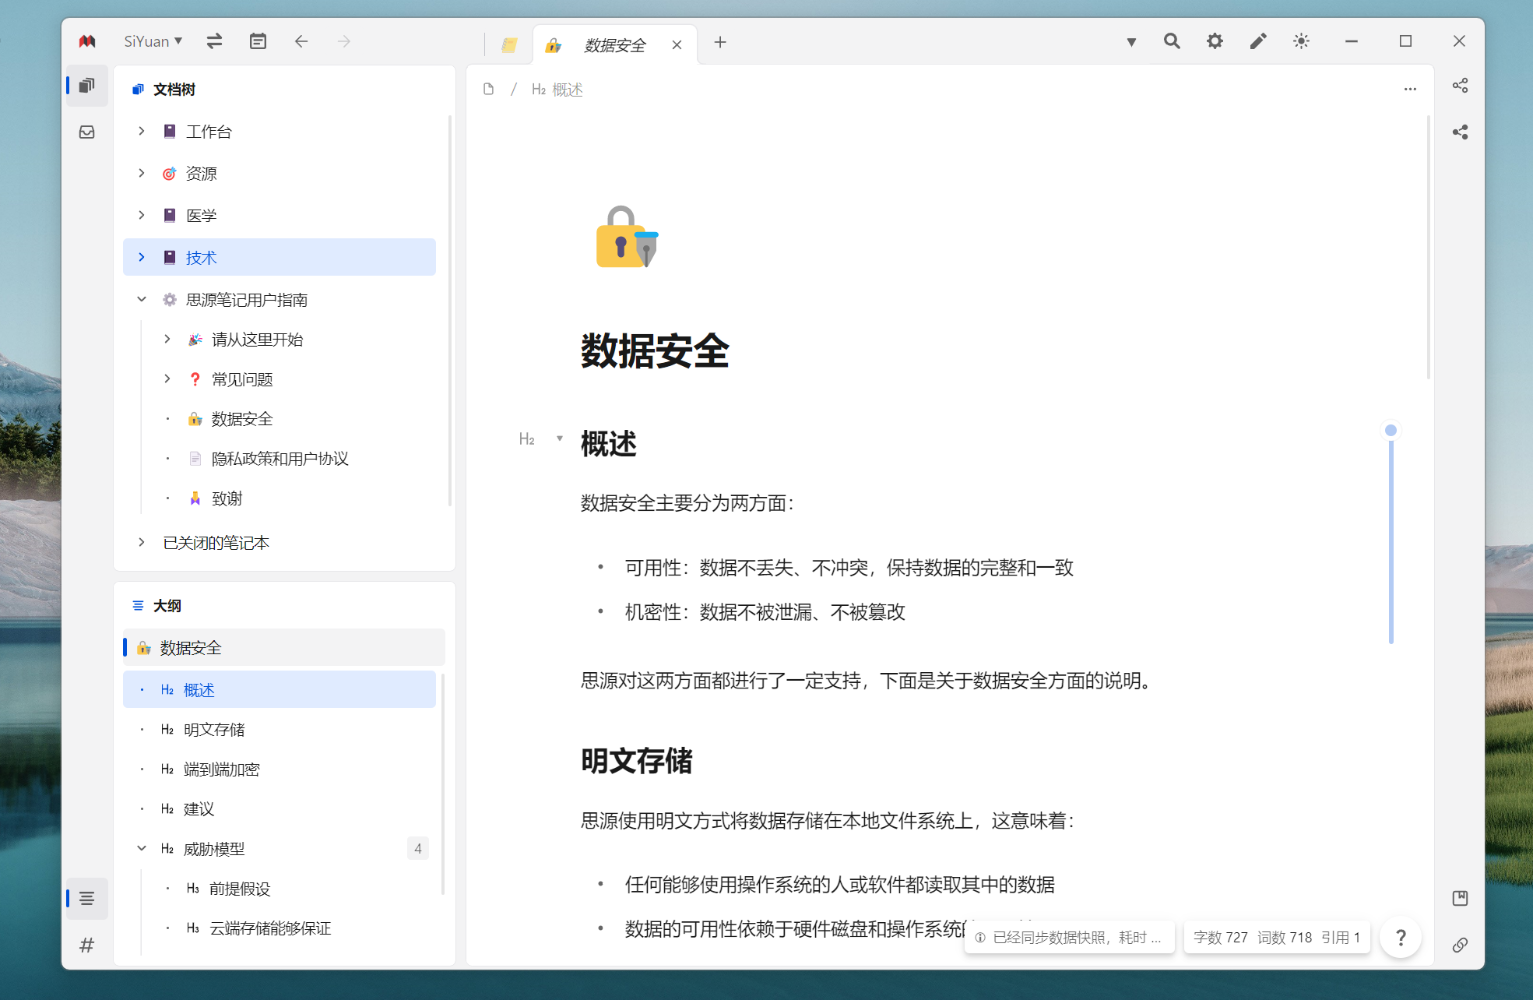
Task: Toggle the outline panel dock button
Action: pos(87,898)
